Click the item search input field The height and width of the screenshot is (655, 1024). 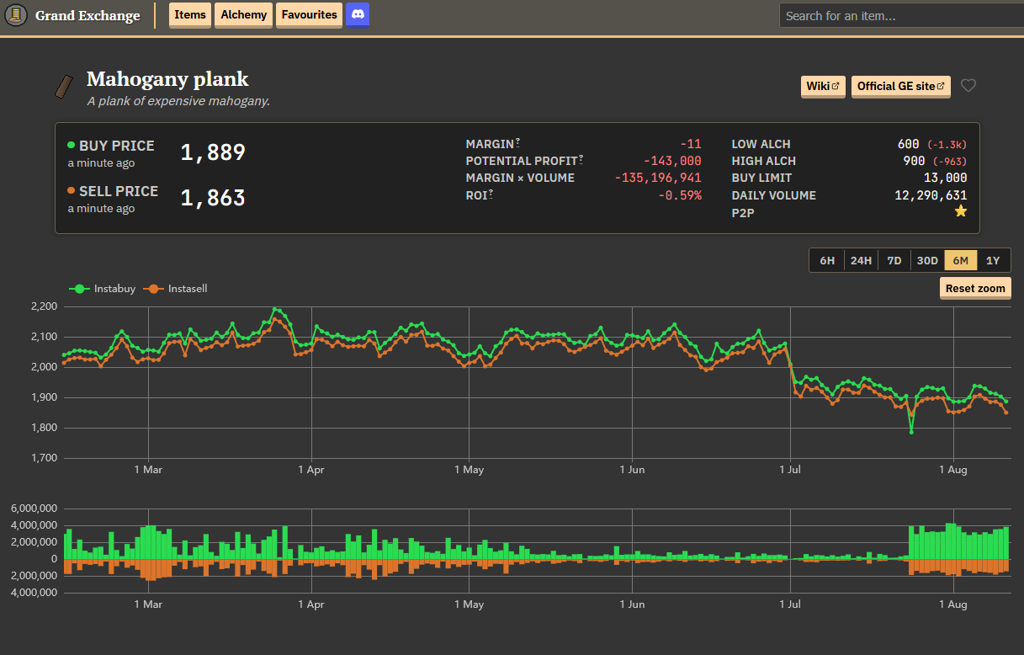901,15
